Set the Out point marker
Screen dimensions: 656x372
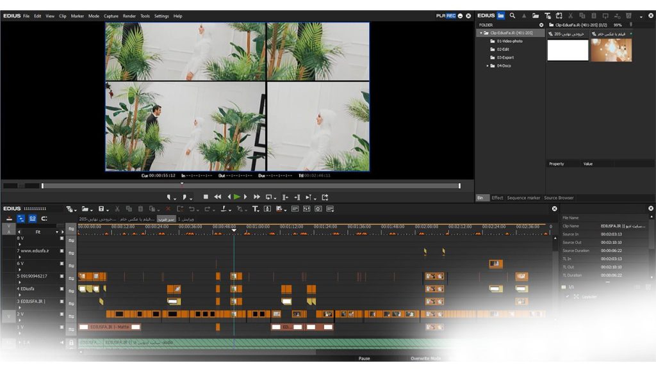pyautogui.click(x=184, y=197)
